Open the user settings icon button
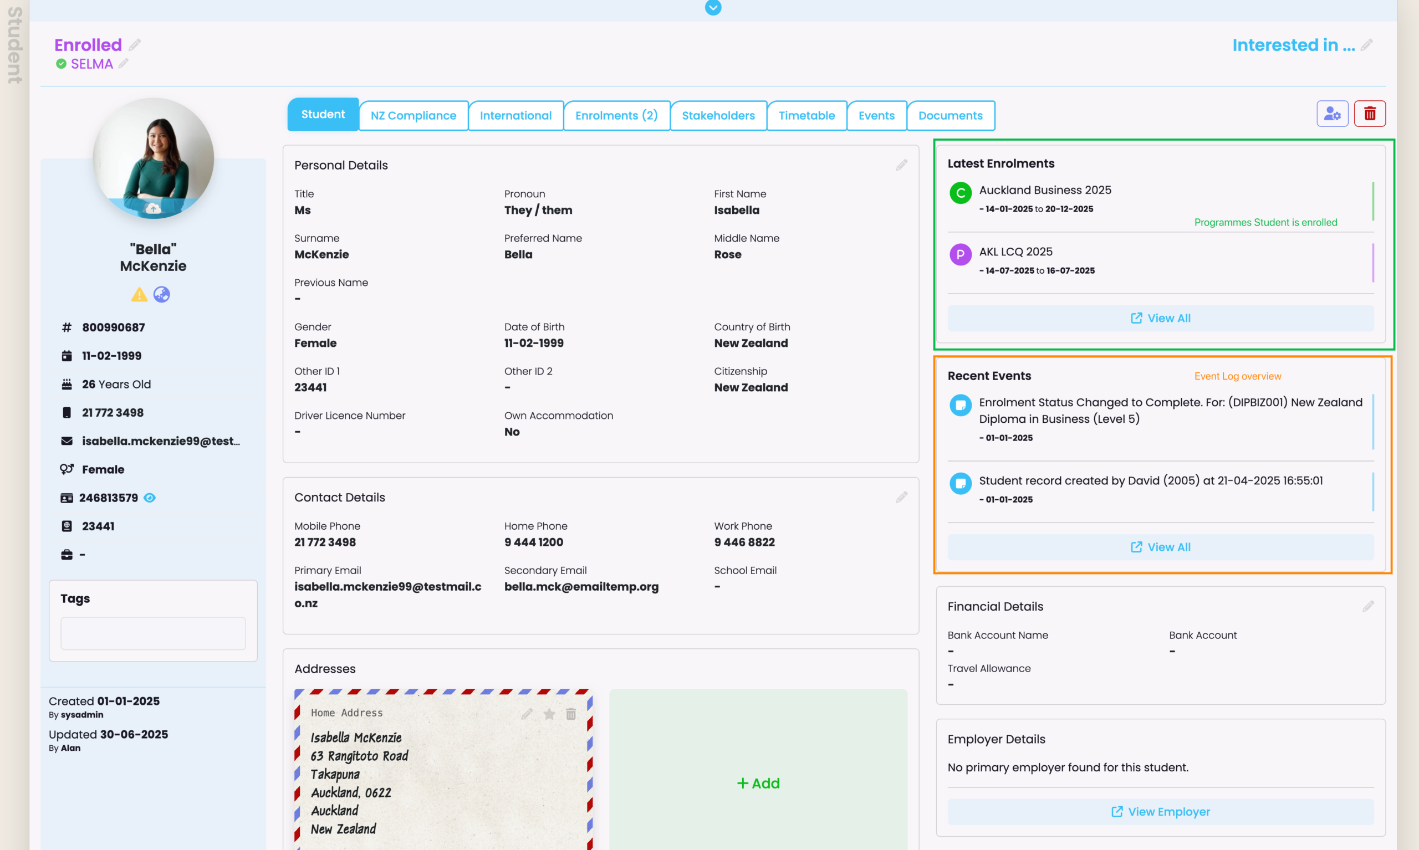This screenshot has height=850, width=1419. [x=1332, y=114]
